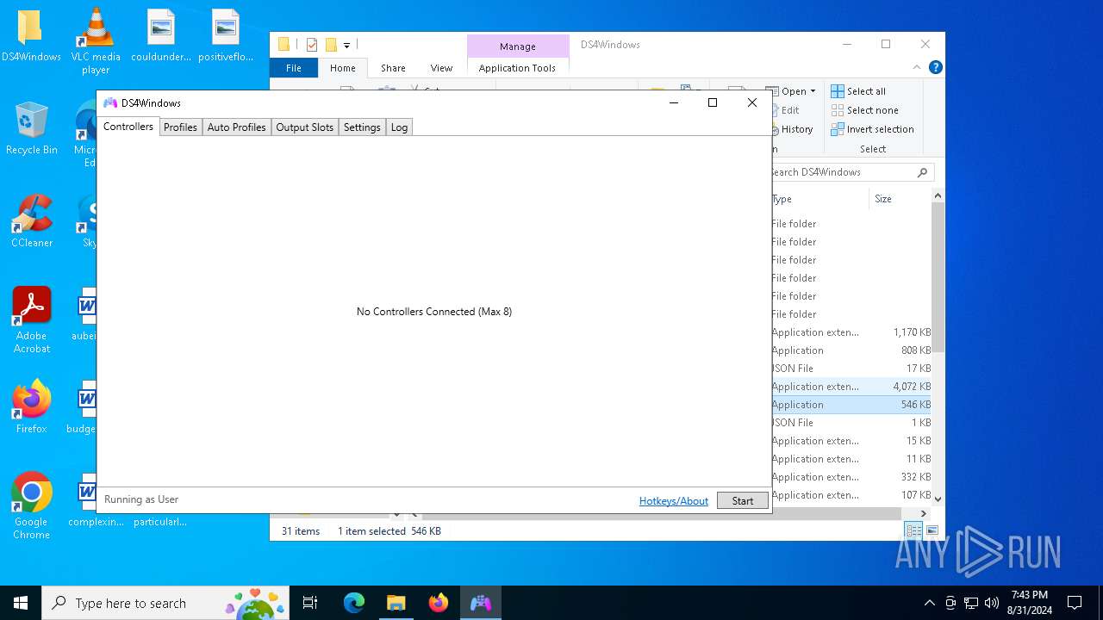Click Explorer help question mark icon

point(935,67)
